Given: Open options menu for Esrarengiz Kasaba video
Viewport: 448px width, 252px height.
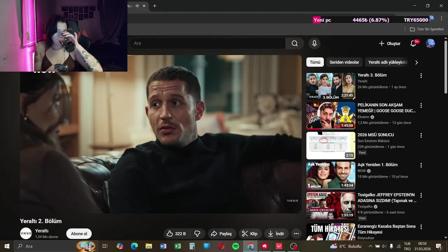Looking at the screenshot, I should (x=421, y=227).
